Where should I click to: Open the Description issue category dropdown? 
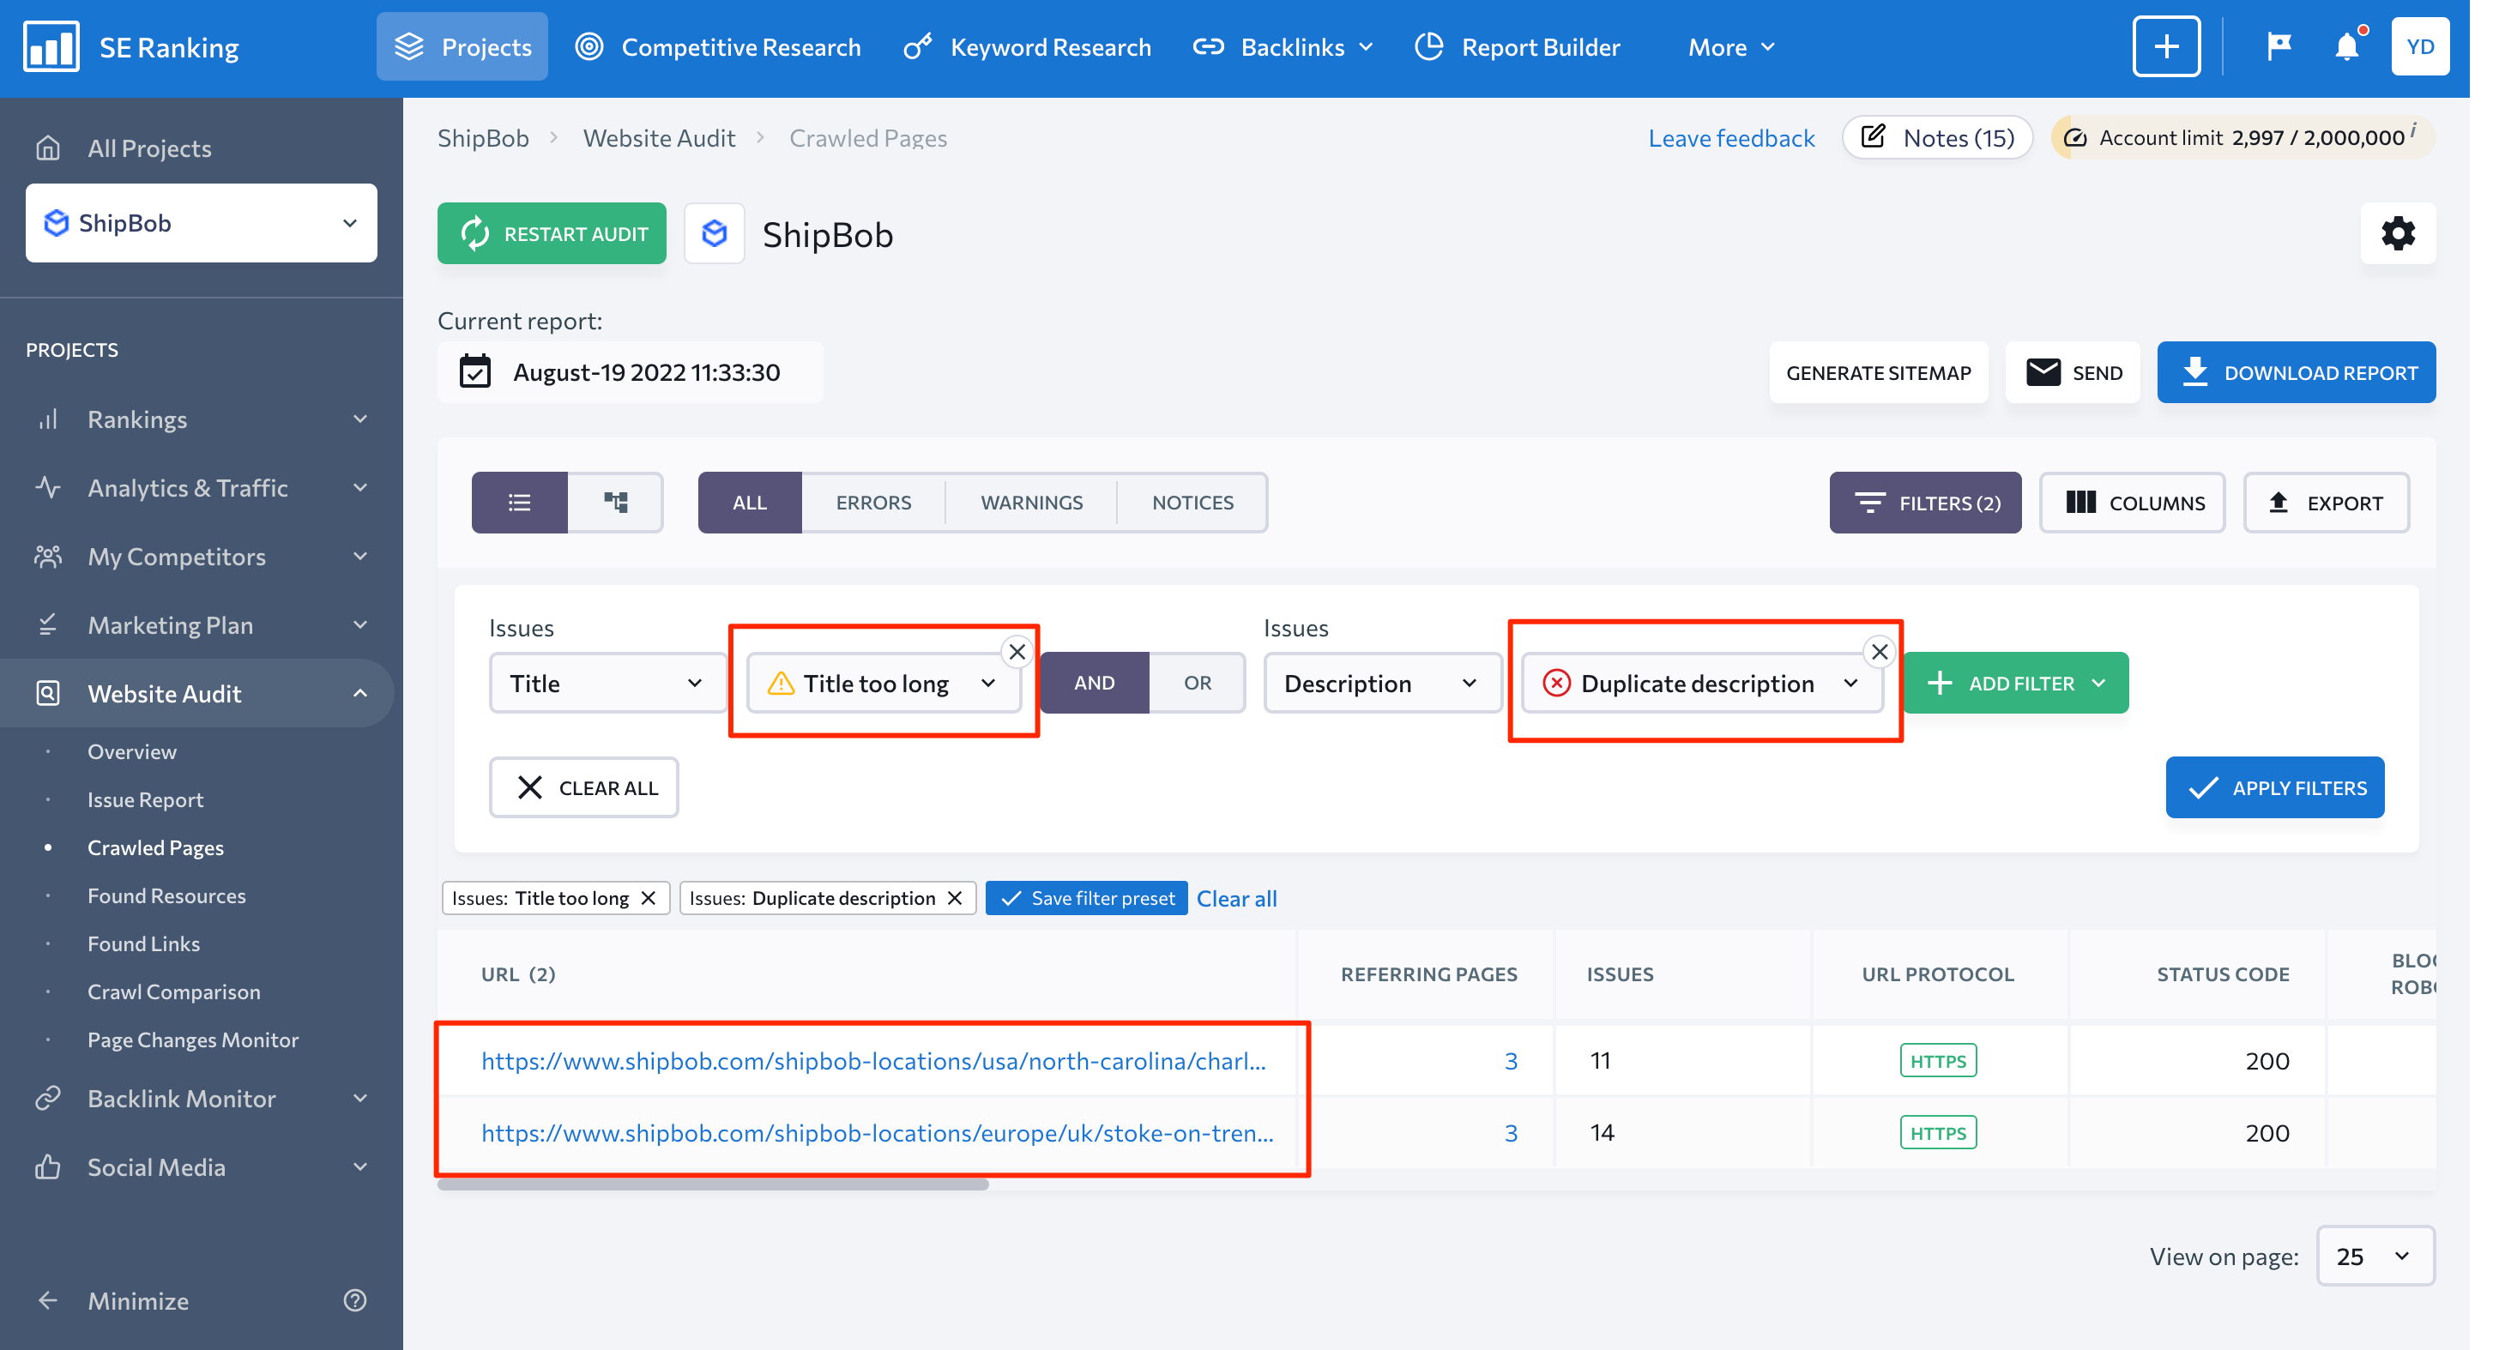click(x=1381, y=682)
